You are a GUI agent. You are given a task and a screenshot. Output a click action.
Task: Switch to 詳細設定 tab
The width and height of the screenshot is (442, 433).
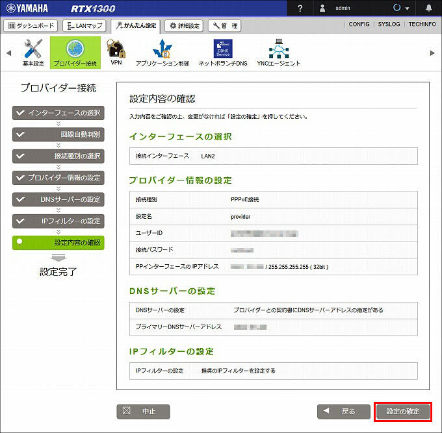[x=184, y=26]
